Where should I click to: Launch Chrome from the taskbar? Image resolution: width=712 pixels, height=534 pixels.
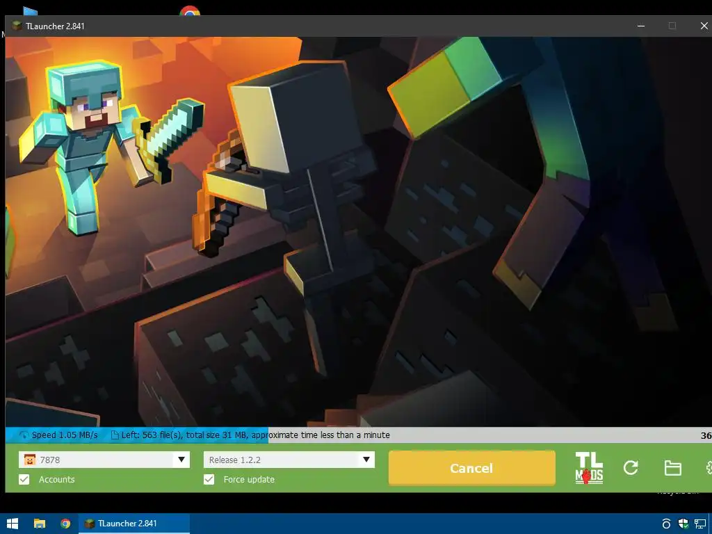(x=65, y=524)
